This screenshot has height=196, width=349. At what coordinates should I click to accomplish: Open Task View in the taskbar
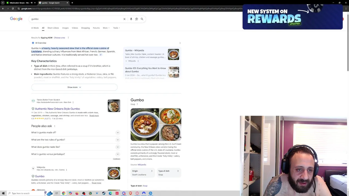(x=57, y=193)
